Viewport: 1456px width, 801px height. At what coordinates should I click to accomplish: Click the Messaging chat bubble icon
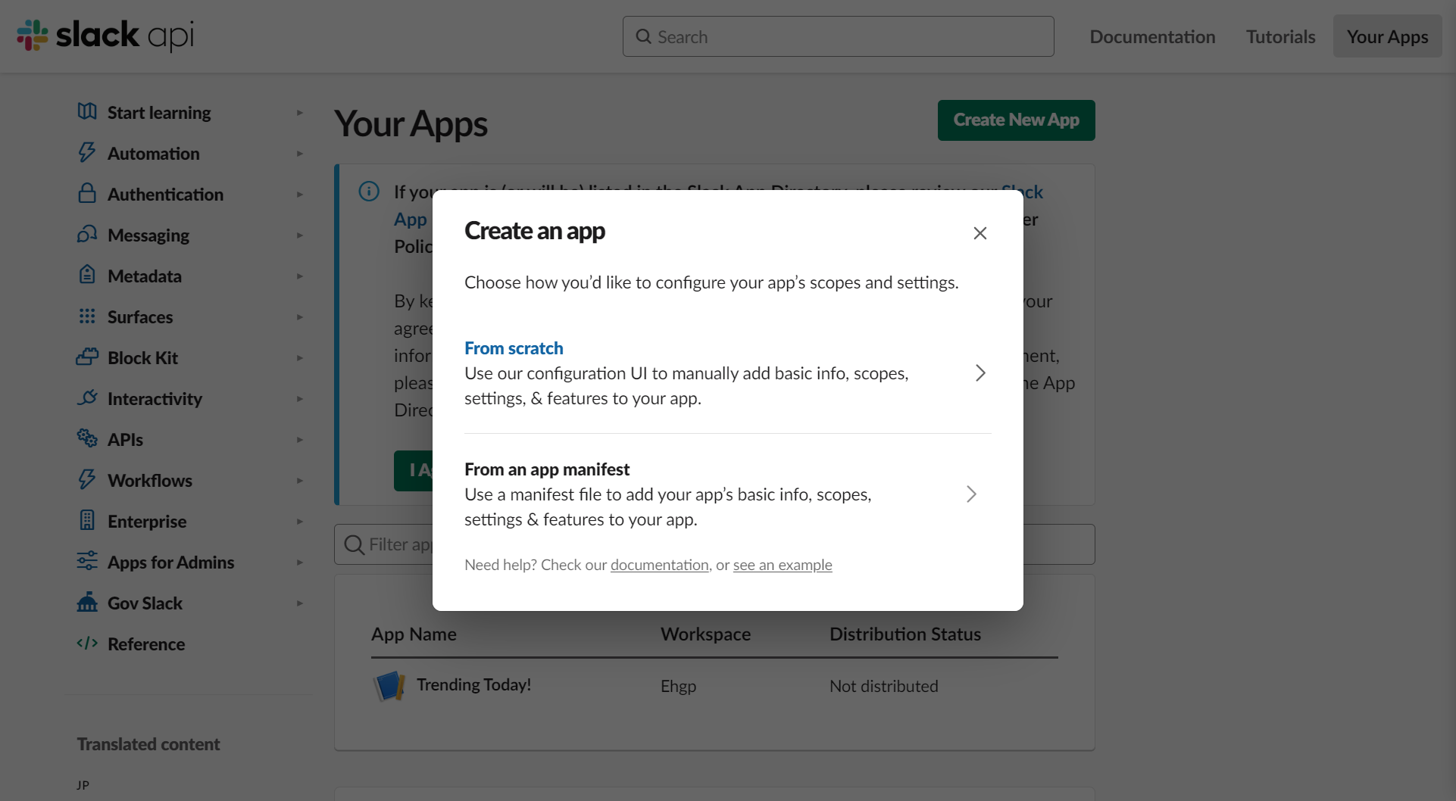click(87, 234)
